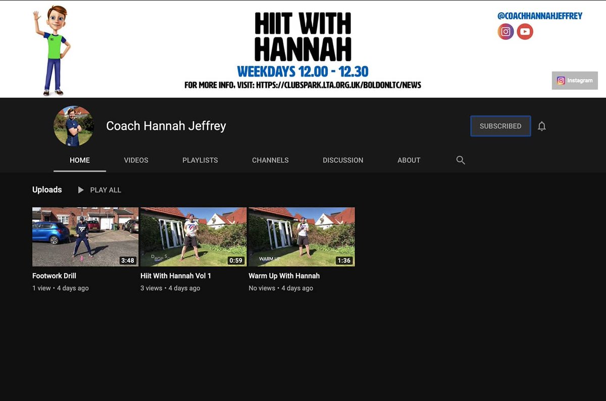Click the Instagram icon in banner
The width and height of the screenshot is (606, 401).
506,32
